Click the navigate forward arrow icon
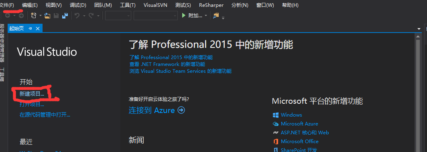The height and width of the screenshot is (152, 427). click(21, 16)
